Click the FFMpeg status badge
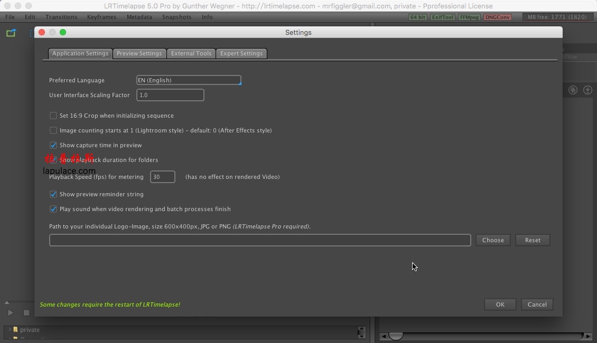The width and height of the screenshot is (597, 343). pyautogui.click(x=469, y=17)
